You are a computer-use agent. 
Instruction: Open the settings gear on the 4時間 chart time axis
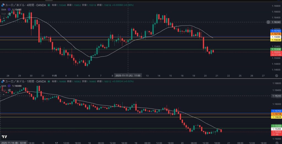(x=276, y=75)
